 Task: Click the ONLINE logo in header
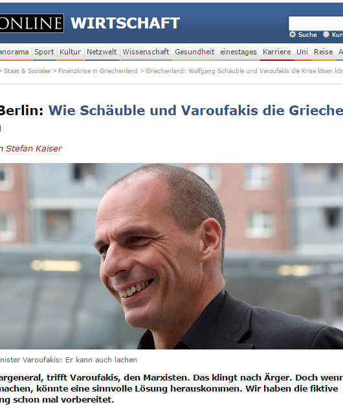(x=32, y=23)
